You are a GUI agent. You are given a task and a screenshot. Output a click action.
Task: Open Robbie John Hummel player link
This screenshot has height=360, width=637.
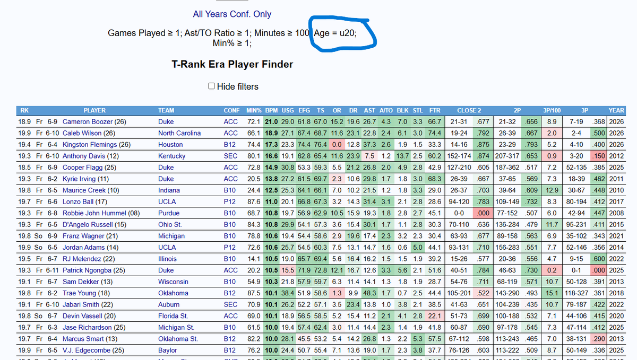94,214
